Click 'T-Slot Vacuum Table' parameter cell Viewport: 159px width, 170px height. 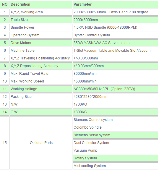point(116,51)
